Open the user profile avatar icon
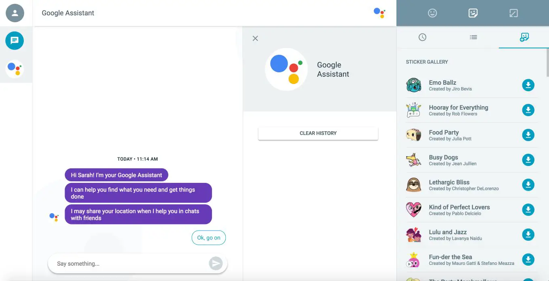 pyautogui.click(x=15, y=13)
